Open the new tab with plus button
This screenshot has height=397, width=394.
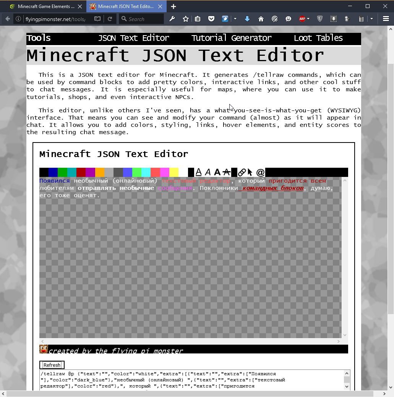coord(173,6)
